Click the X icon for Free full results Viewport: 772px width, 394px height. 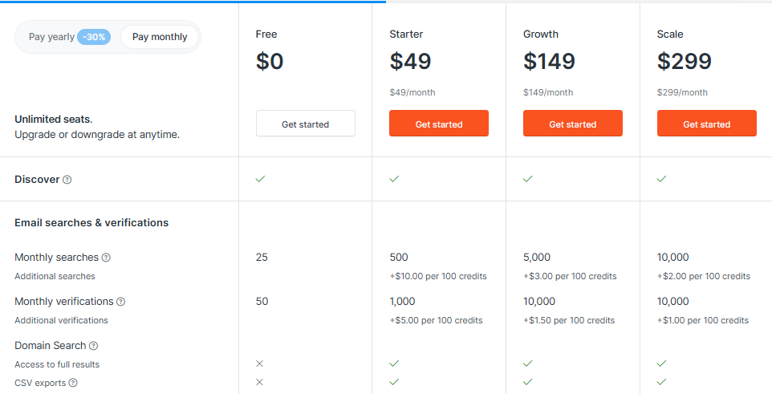coord(260,364)
